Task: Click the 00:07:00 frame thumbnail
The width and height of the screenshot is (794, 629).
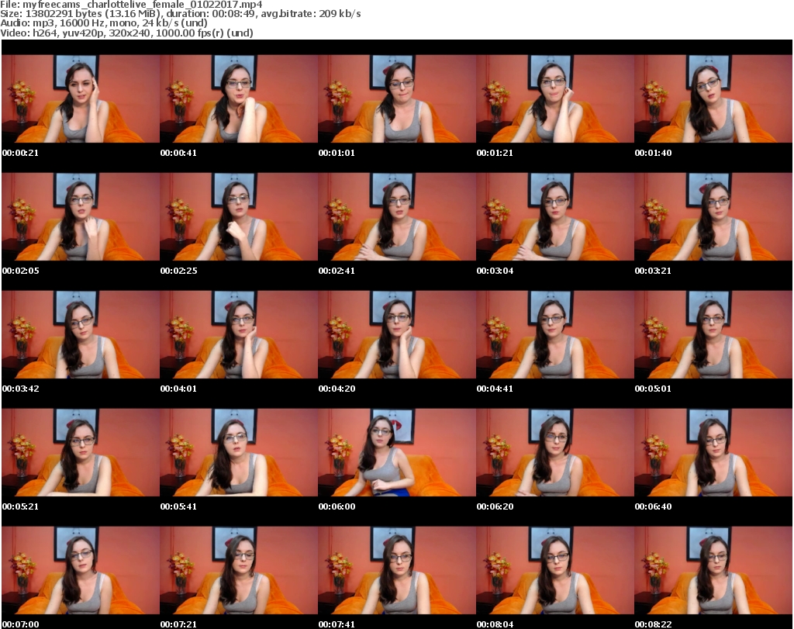Action: (81, 570)
